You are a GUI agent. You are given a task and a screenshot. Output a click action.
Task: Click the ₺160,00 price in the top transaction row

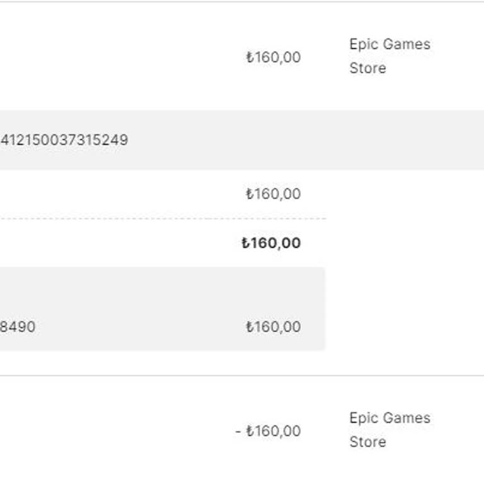pos(273,57)
